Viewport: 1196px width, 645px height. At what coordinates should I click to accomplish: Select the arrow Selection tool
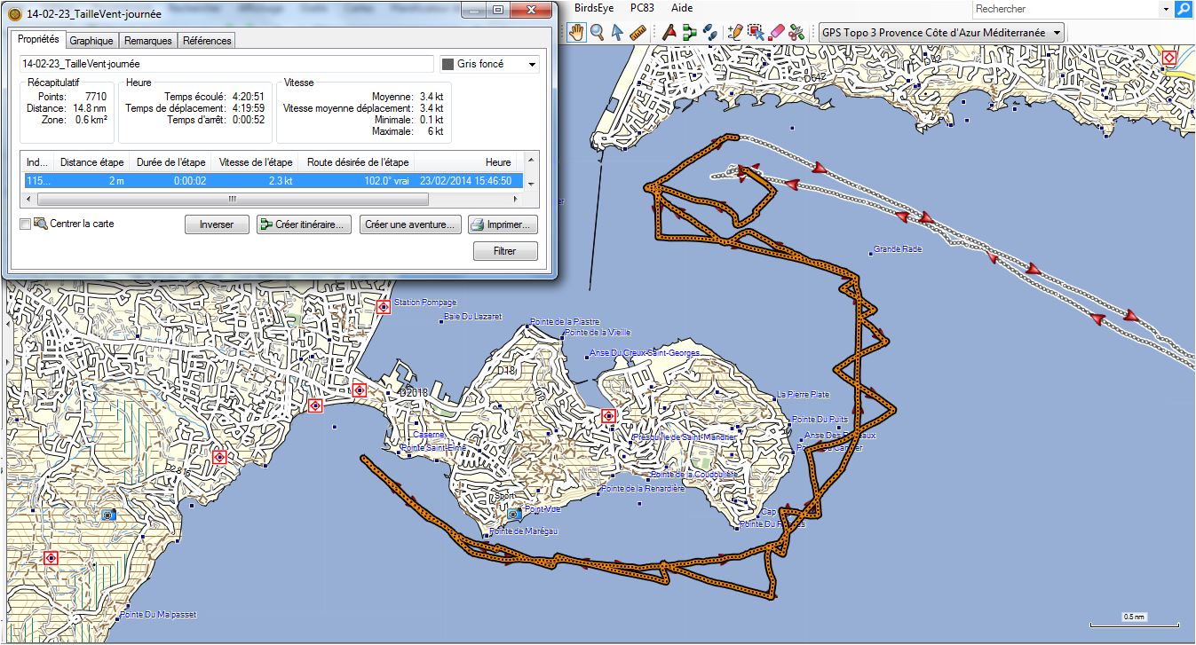pos(617,32)
